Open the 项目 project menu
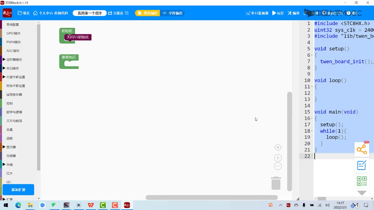The width and height of the screenshot is (374, 210). [24, 13]
